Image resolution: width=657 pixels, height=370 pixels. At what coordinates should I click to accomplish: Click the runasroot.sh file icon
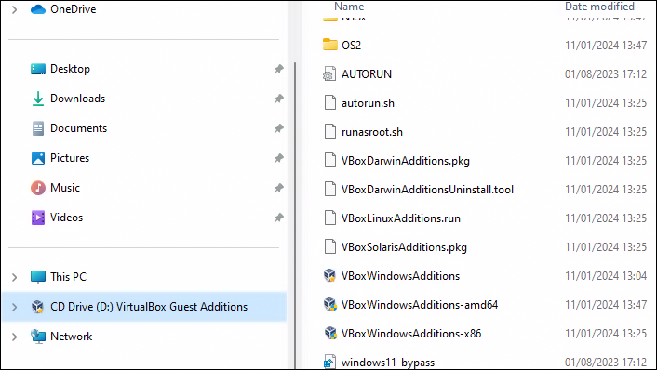tap(330, 131)
